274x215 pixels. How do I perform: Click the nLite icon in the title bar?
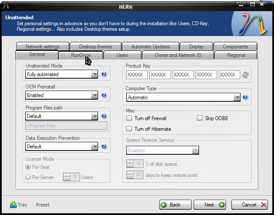click(6, 6)
